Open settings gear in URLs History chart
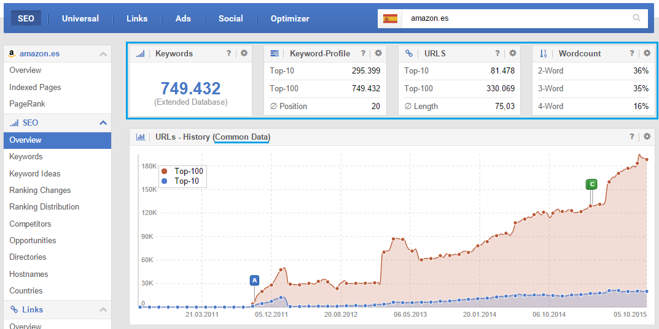 647,137
